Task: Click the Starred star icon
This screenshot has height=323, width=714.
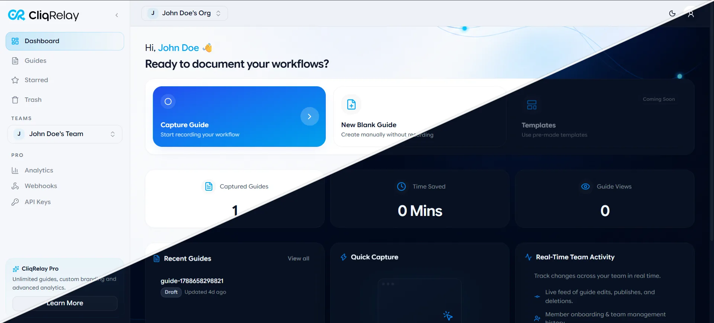Action: (15, 80)
